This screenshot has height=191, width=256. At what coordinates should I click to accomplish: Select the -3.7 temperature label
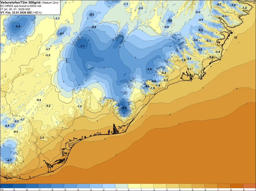coord(219,4)
